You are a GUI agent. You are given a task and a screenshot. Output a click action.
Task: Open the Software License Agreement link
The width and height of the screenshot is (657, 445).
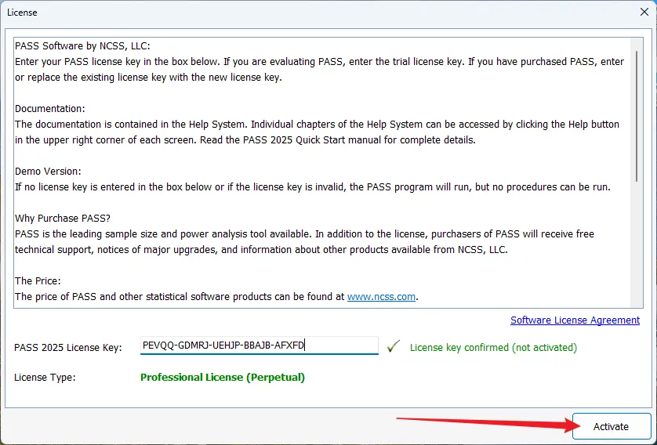pyautogui.click(x=575, y=320)
